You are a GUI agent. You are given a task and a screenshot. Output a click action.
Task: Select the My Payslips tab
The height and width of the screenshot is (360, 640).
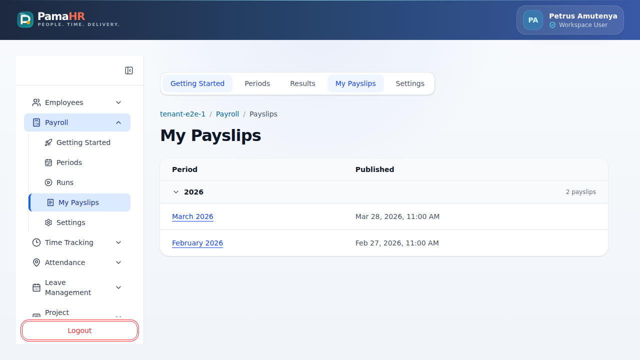355,83
